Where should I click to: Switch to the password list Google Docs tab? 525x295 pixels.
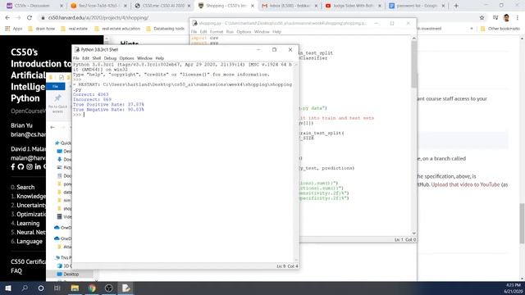pos(417,6)
